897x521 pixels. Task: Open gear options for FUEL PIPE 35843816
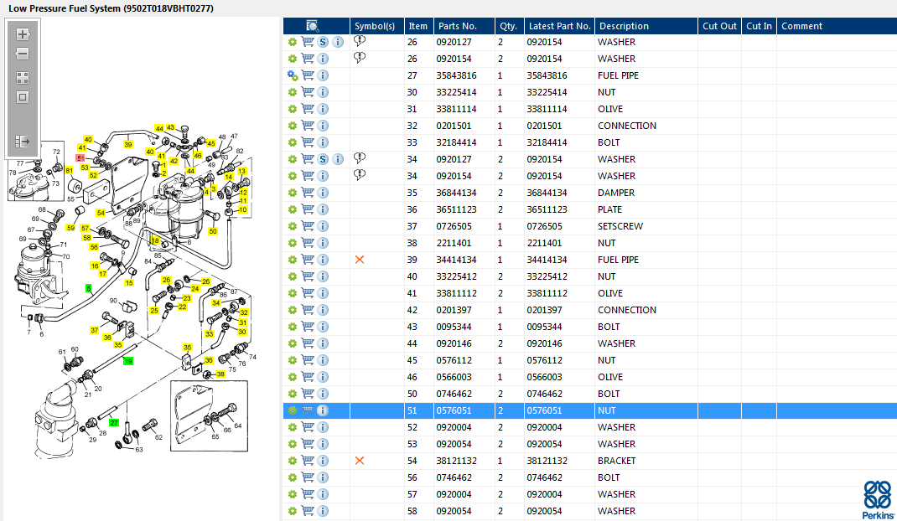click(293, 75)
